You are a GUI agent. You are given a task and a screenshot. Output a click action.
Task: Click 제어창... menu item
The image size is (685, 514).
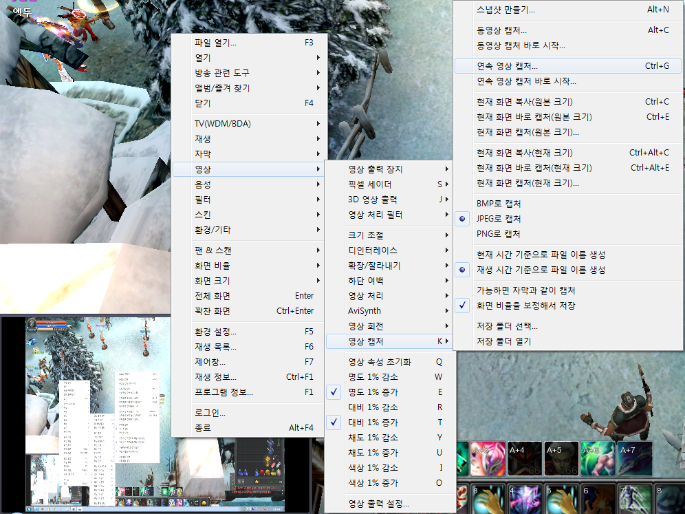point(248,362)
